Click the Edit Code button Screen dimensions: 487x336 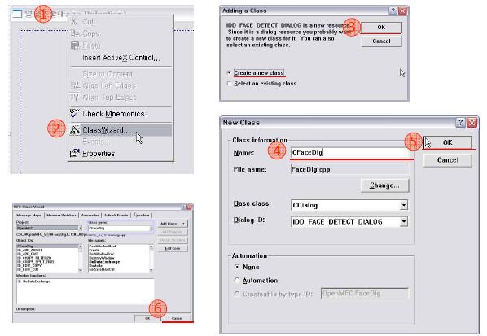[173, 248]
